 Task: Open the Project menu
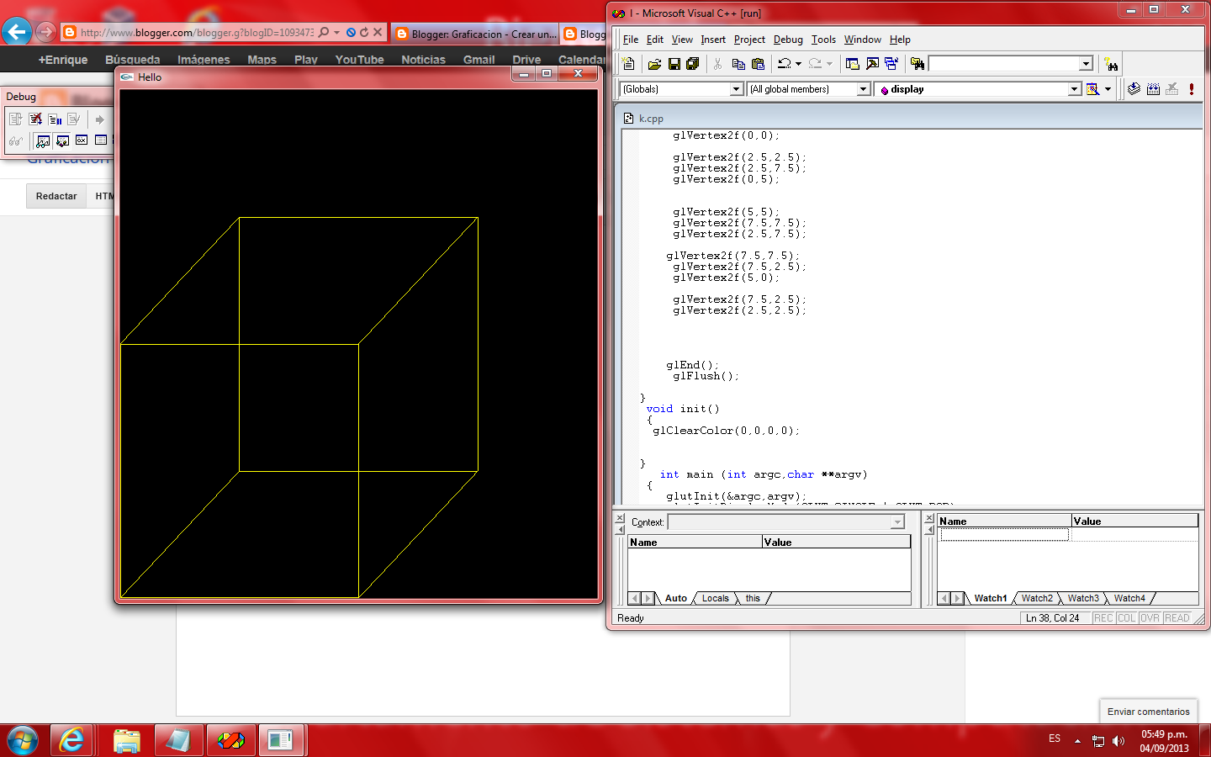coord(749,40)
